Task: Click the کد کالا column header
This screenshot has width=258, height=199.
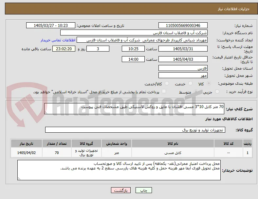Action: 229,144
